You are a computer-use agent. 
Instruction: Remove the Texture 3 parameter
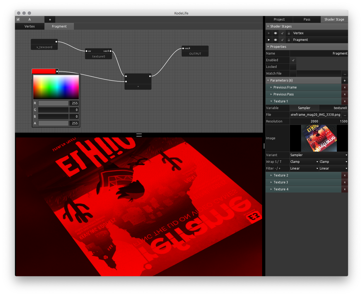[x=345, y=182]
